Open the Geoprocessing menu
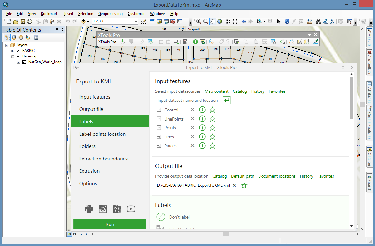 pyautogui.click(x=110, y=14)
